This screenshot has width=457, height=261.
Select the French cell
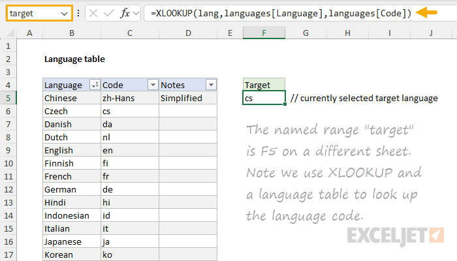click(72, 177)
